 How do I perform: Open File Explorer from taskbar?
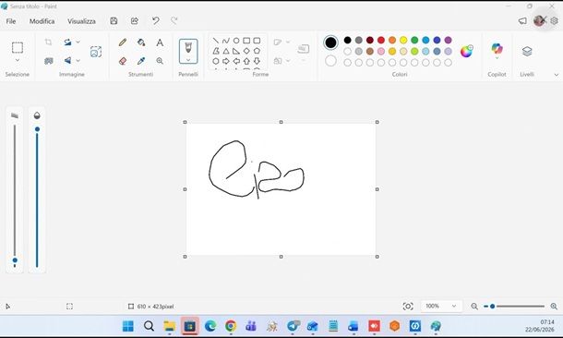pos(169,326)
